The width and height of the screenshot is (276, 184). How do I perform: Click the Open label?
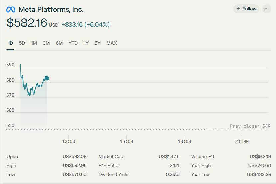click(x=12, y=157)
